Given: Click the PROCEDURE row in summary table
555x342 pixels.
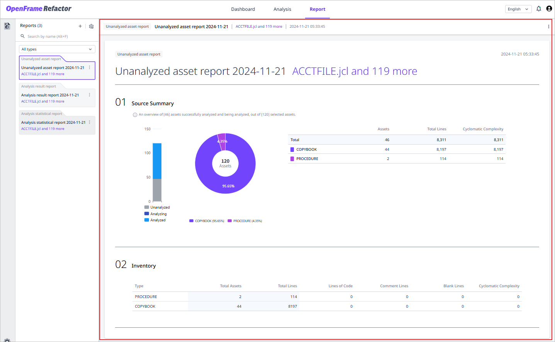Looking at the screenshot, I should click(397, 158).
